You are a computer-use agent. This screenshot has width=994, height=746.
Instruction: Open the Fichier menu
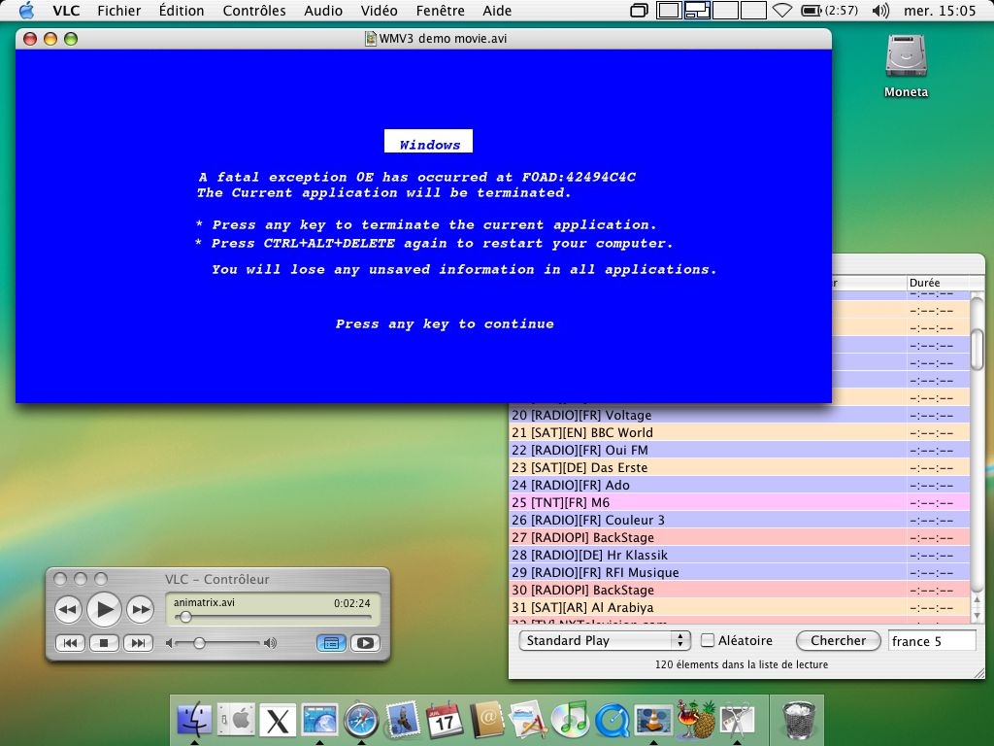119,11
